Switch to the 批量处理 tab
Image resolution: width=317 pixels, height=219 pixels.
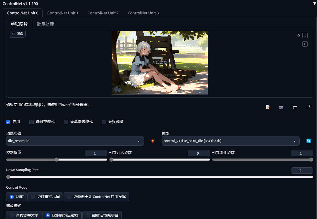(45, 24)
